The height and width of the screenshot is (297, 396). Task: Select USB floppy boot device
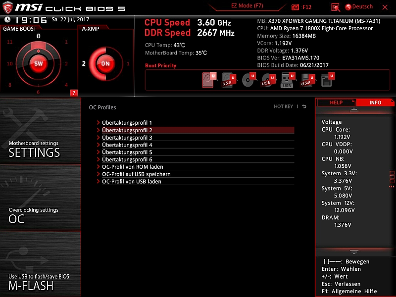[307, 80]
